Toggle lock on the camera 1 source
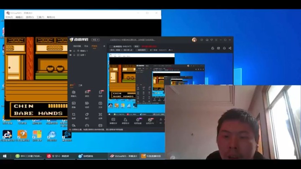This screenshot has width=301, height=169. pyautogui.click(x=74, y=51)
